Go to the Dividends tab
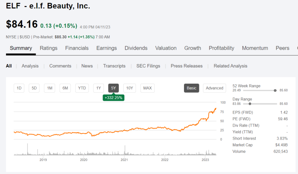The height and width of the screenshot is (174, 298). [136, 48]
